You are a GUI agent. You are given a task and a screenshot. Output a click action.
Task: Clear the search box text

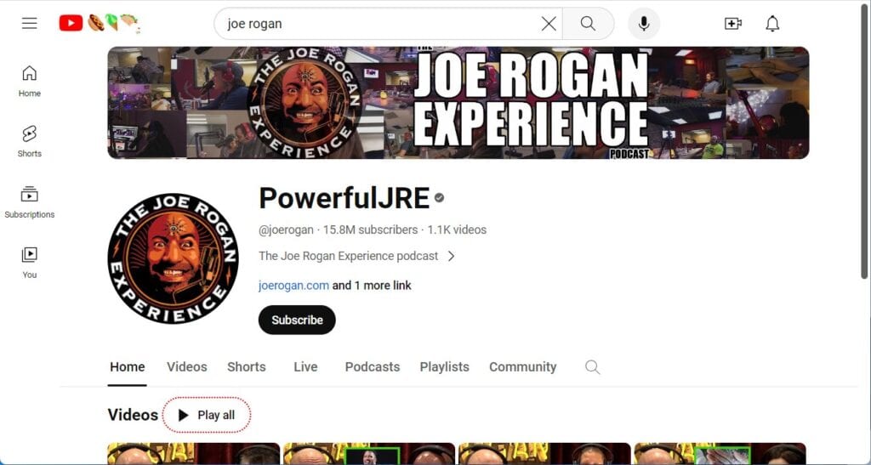[549, 23]
